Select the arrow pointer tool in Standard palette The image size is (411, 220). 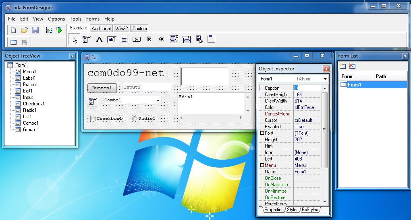pyautogui.click(x=75, y=40)
